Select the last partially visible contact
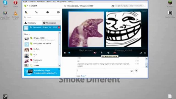This screenshot has height=99, width=176. click(41, 65)
